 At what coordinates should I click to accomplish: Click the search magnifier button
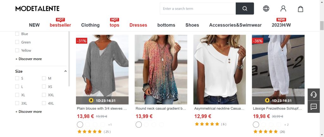(x=245, y=9)
